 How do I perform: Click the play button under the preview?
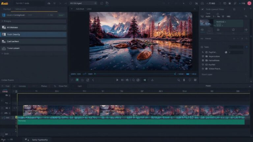[x=117, y=80]
